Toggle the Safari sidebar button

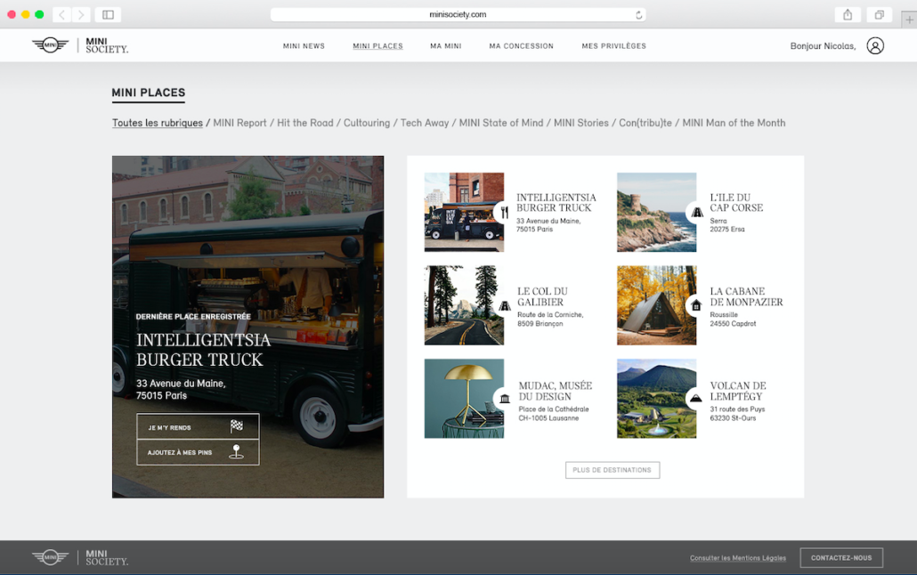coord(109,14)
